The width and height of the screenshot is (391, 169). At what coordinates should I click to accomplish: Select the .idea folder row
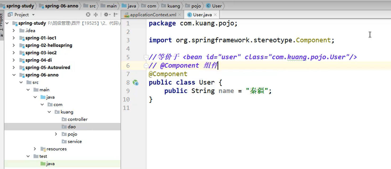point(62,31)
